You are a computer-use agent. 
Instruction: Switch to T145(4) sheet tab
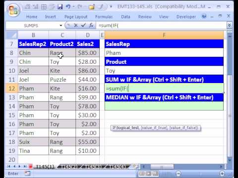point(118,167)
